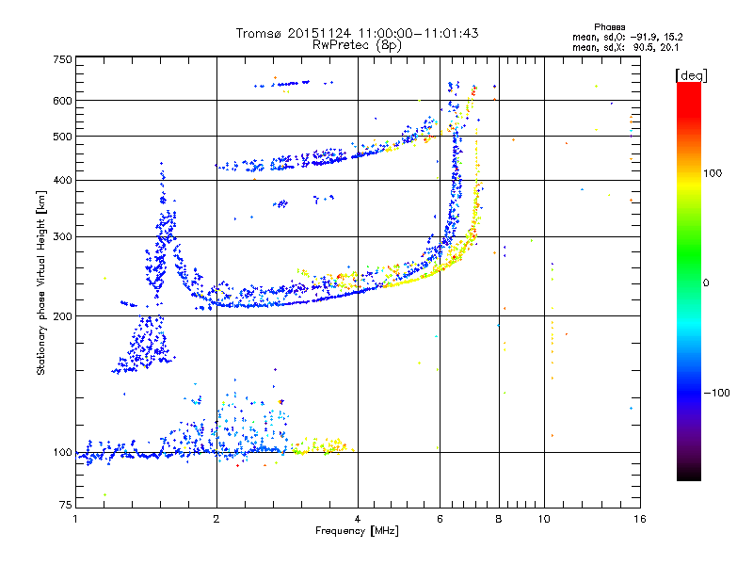The width and height of the screenshot is (753, 565).
Task: Click the '-100' colorbar tick label
Action: pyautogui.click(x=717, y=393)
